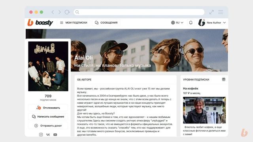This screenshot has width=253, height=142.
Task: Focus the browser address bar
Action: 139,12
